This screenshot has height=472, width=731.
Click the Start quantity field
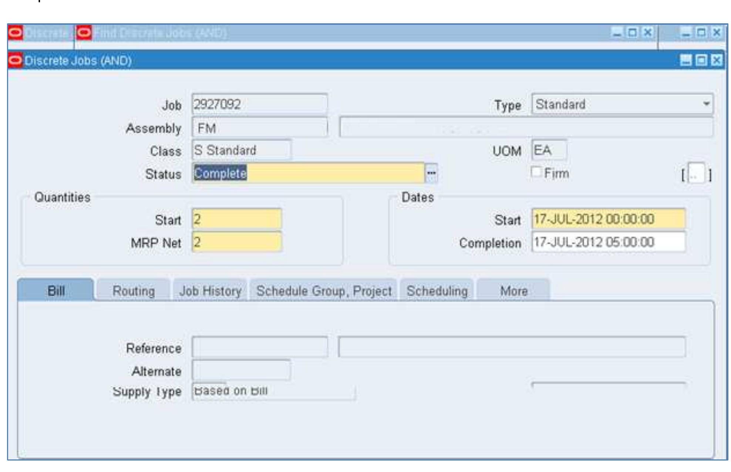237,219
